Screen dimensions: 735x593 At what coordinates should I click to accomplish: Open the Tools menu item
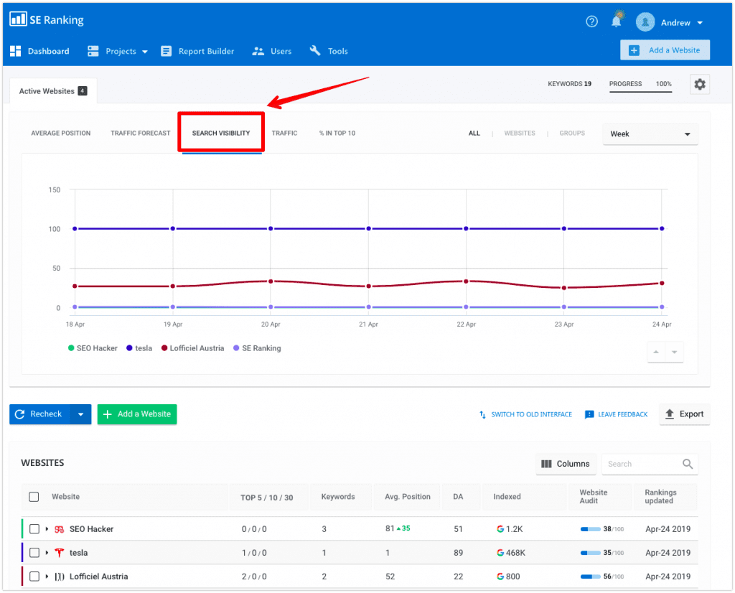(329, 51)
